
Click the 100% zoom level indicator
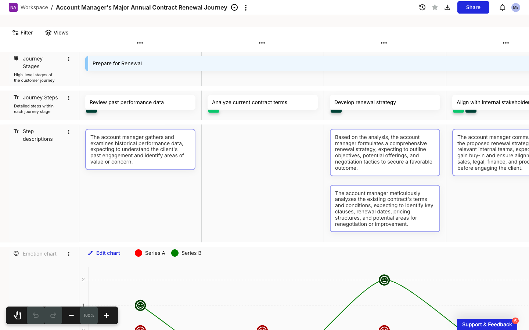[89, 315]
